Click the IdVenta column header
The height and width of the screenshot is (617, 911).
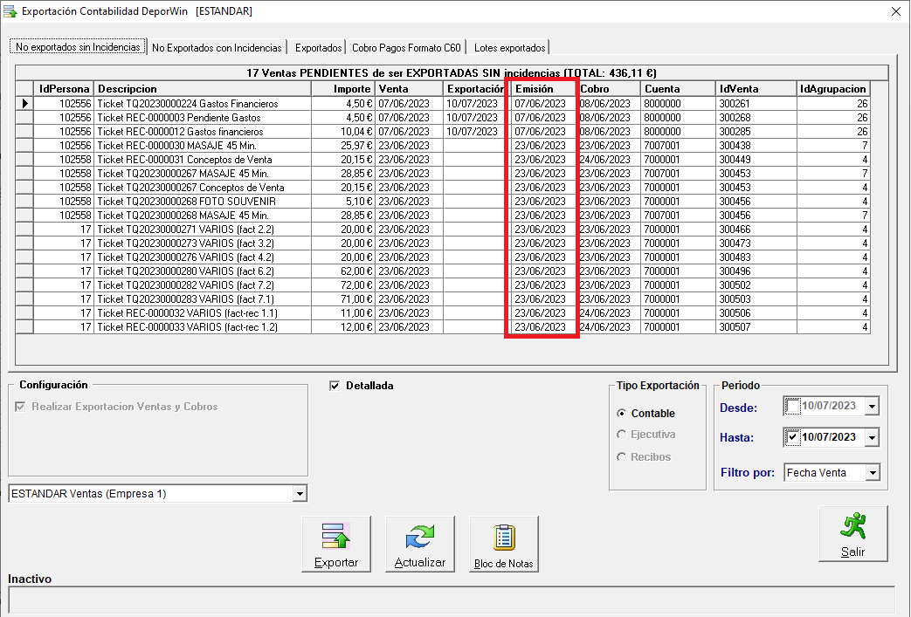point(756,89)
